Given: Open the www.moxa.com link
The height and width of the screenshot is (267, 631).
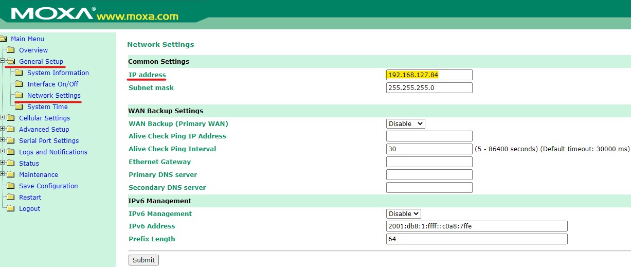Looking at the screenshot, I should click(x=137, y=16).
